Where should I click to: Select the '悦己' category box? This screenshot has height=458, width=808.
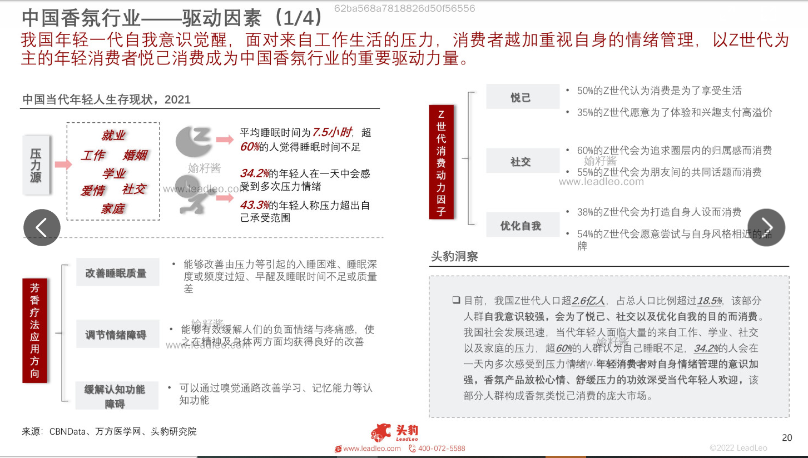pos(522,96)
